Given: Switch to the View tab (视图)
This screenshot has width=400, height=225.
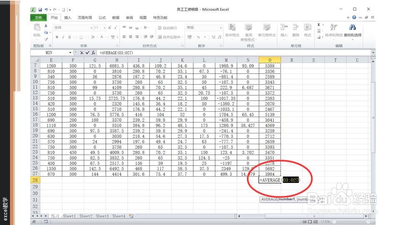Looking at the screenshot, I should (143, 17).
